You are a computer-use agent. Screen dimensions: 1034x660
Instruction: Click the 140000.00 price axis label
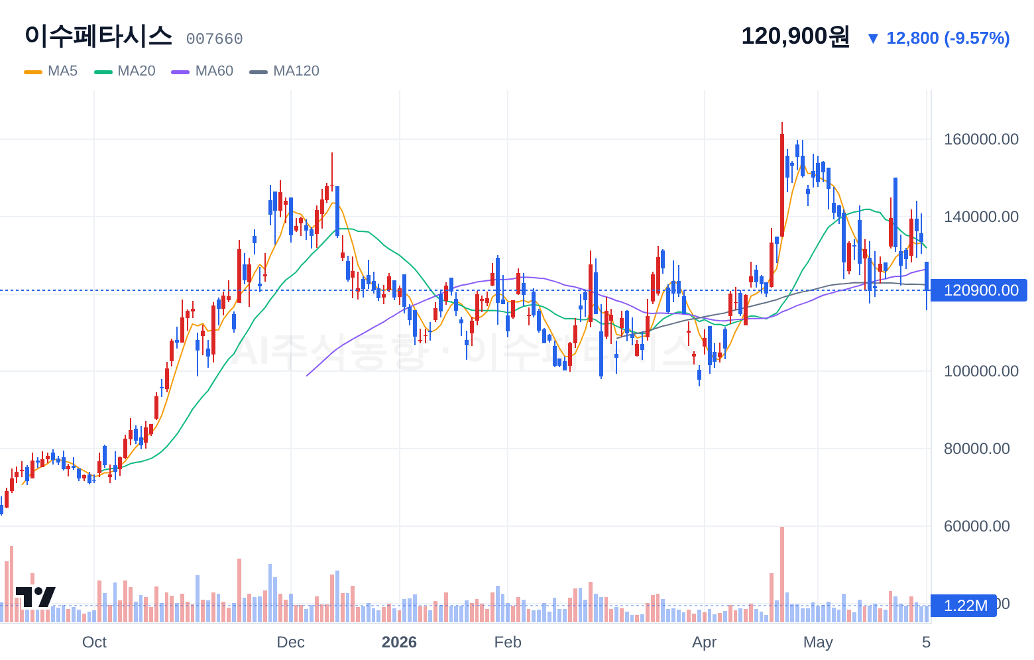tap(981, 217)
